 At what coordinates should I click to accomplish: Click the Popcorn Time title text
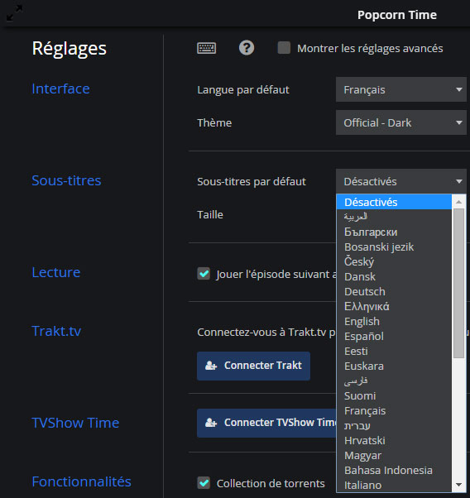[397, 15]
